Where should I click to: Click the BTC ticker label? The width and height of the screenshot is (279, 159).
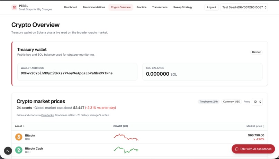point(27,139)
